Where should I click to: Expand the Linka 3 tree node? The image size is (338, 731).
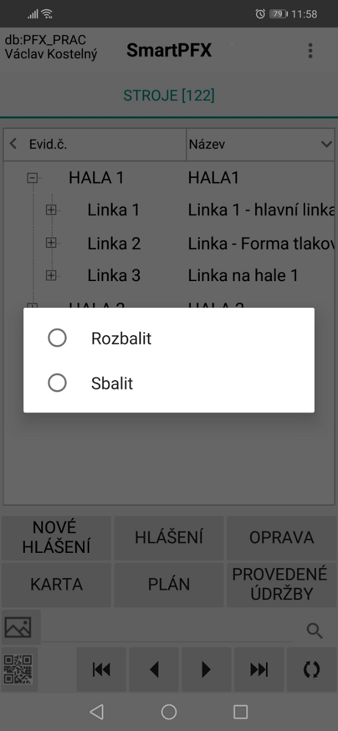[52, 276]
